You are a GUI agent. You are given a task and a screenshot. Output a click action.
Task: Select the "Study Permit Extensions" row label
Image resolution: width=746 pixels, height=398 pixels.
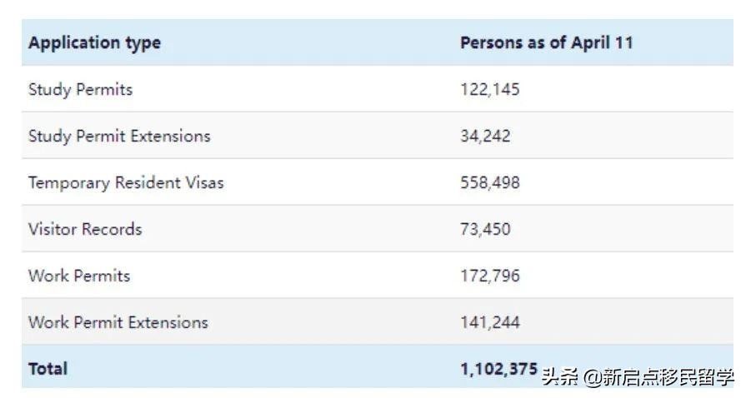119,137
